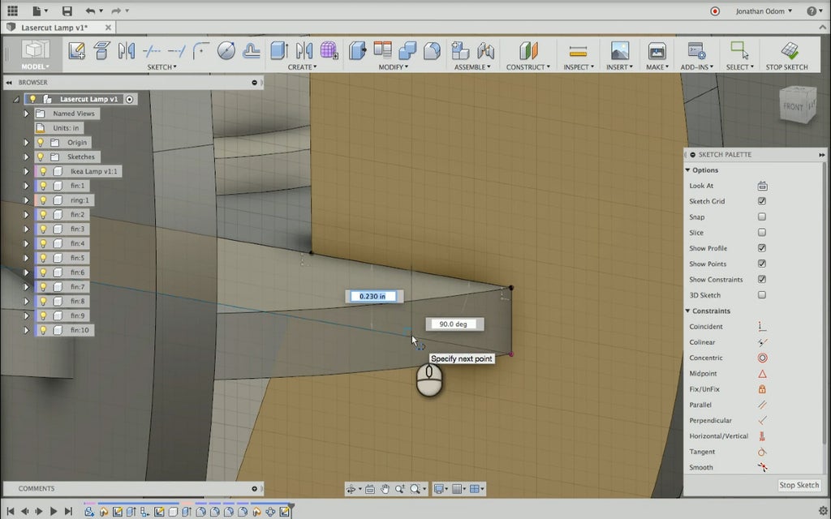Expand the Ikea Lamp v1:1 component
Viewport: 831px width, 519px height.
tap(26, 172)
